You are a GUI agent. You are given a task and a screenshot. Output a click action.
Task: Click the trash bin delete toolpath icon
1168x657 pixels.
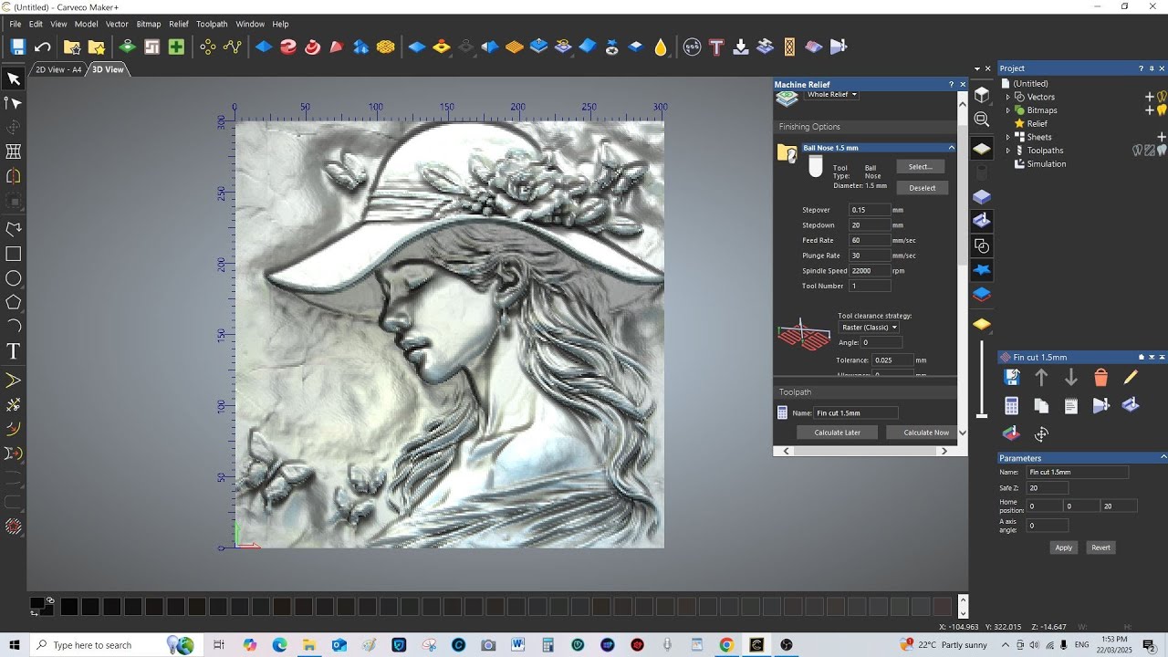tap(1100, 377)
